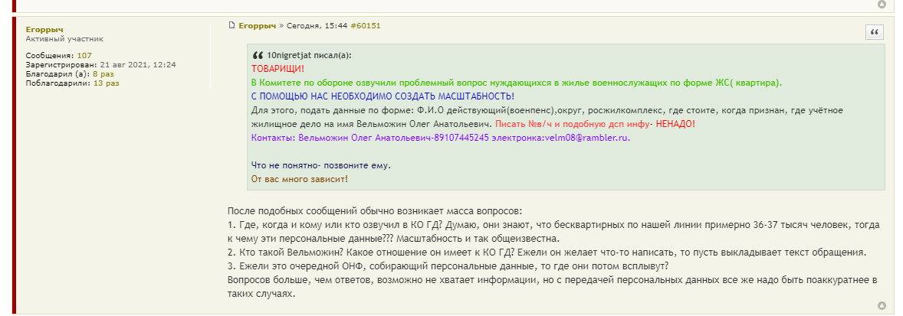
Task: Click the '8 раз' thanks given link
Action: pos(103,74)
